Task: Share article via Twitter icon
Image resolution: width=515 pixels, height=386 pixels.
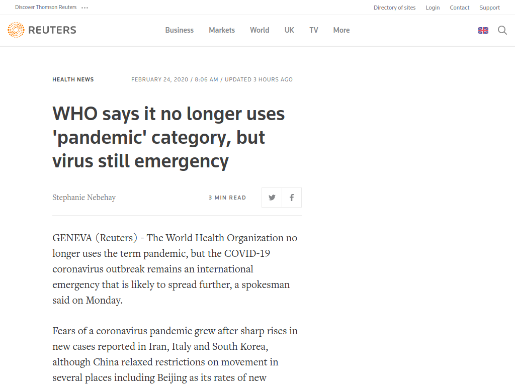Action: [x=272, y=198]
